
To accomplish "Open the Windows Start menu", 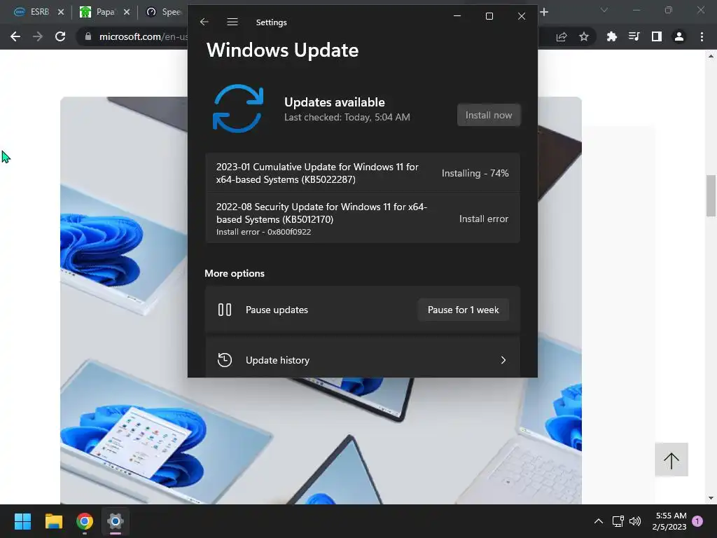I will tap(22, 521).
